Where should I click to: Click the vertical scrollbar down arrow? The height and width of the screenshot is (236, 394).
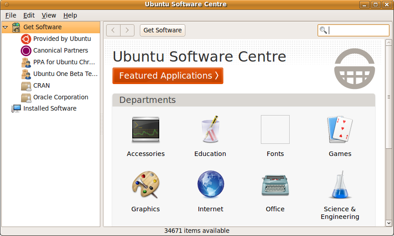click(389, 223)
